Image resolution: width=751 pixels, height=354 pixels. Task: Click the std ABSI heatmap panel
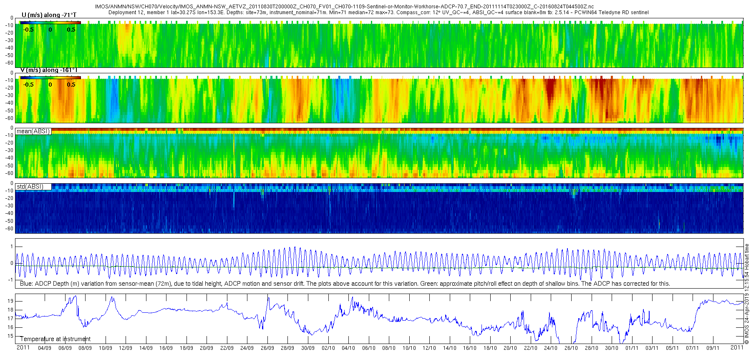[x=379, y=208]
